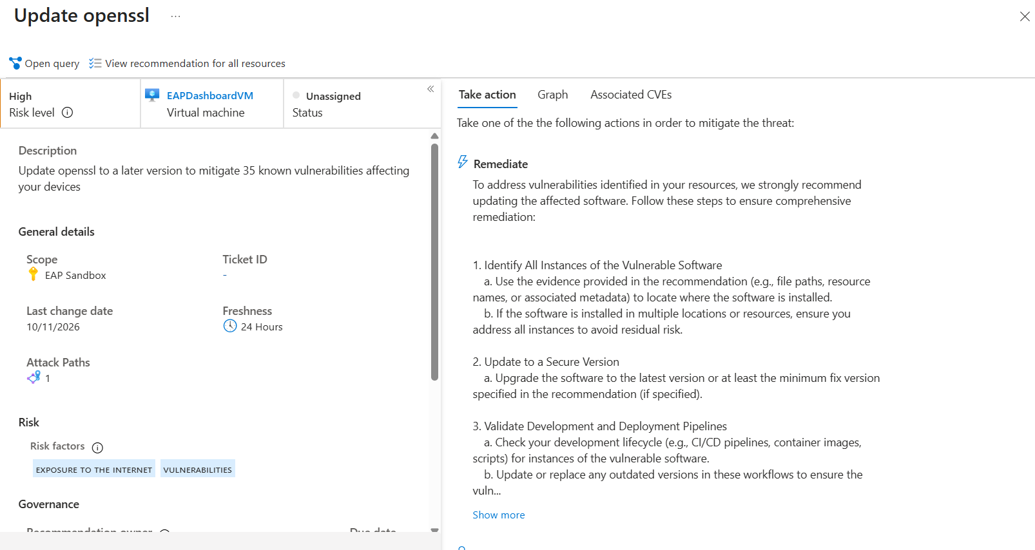Click the Risk level info icon
This screenshot has height=550, width=1035.
tap(67, 112)
